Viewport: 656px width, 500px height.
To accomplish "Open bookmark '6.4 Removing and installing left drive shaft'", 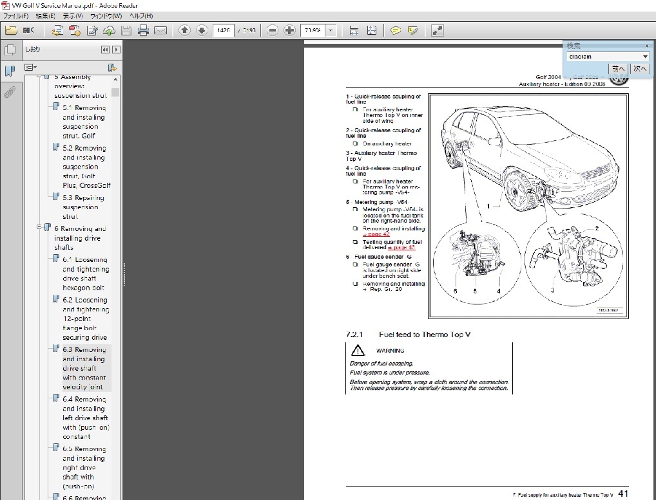I will point(86,418).
